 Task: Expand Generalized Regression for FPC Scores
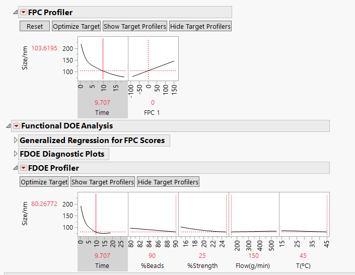[15, 140]
